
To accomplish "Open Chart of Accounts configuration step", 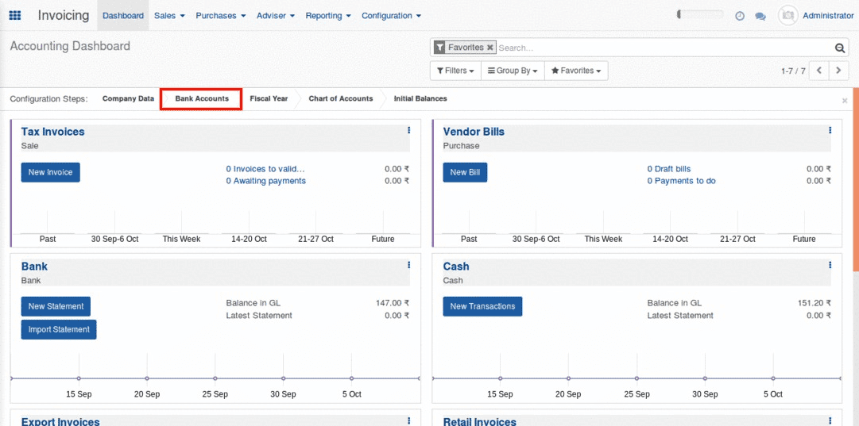I will coord(340,99).
